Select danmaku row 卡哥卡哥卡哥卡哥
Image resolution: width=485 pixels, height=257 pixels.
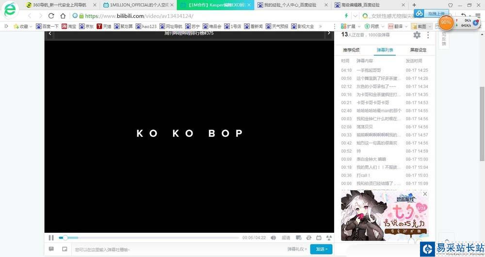point(385,103)
